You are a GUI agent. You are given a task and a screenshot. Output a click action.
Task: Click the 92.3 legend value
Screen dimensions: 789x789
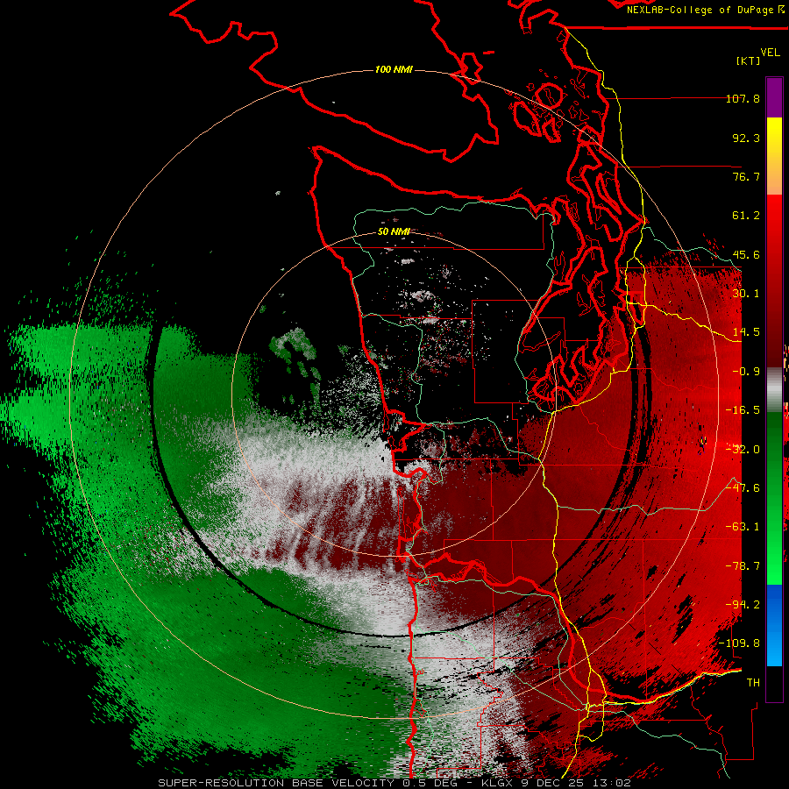coord(746,138)
